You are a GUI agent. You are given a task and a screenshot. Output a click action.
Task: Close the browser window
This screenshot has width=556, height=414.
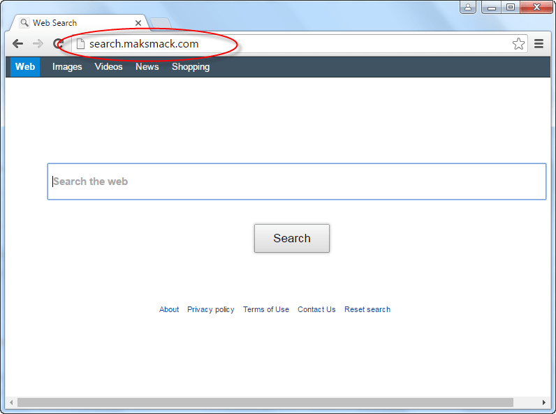pos(536,7)
